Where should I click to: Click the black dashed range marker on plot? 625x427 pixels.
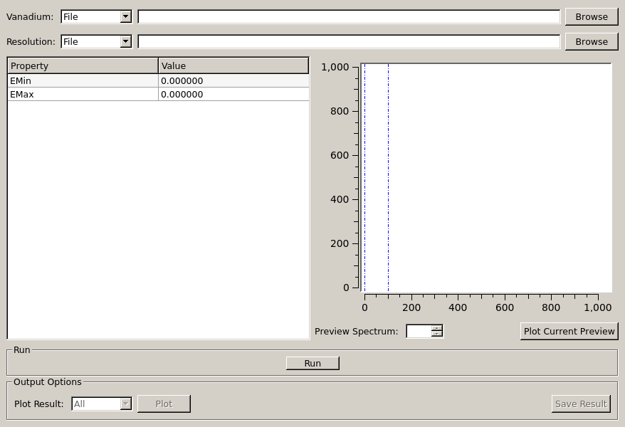pyautogui.click(x=388, y=178)
